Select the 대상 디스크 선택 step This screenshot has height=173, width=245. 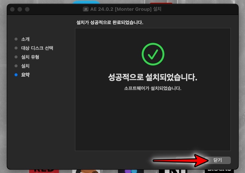(37, 48)
